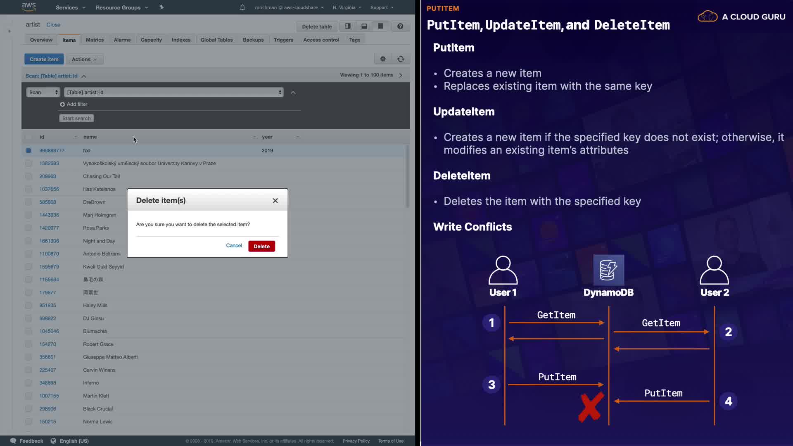This screenshot has width=793, height=446.
Task: Click Cancel in the delete dialog
Action: 234,246
